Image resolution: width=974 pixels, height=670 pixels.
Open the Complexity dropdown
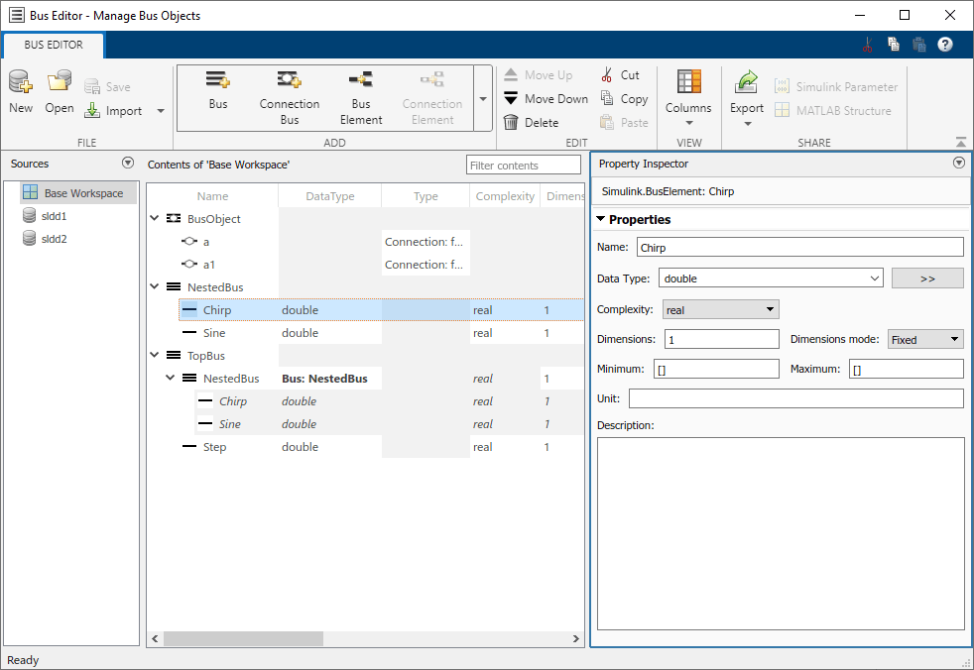pos(720,309)
